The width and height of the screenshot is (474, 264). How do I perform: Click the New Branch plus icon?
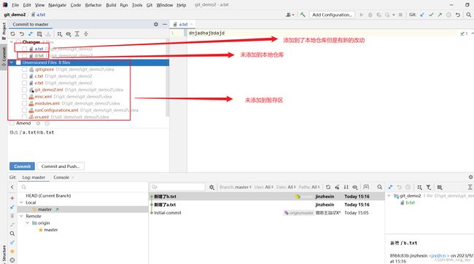click(12, 199)
